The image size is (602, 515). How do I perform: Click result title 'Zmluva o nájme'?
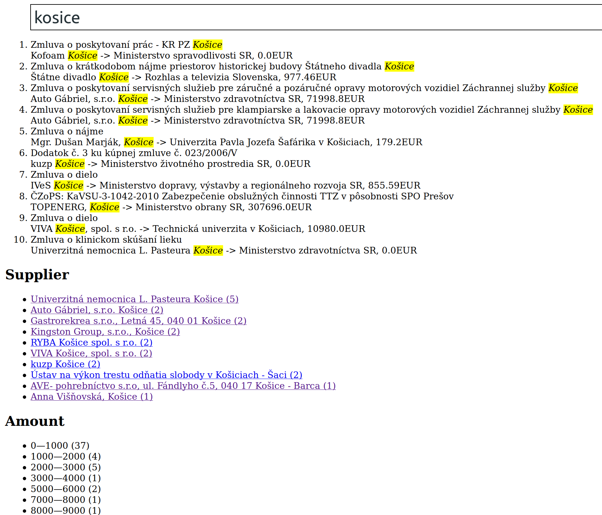click(x=67, y=131)
